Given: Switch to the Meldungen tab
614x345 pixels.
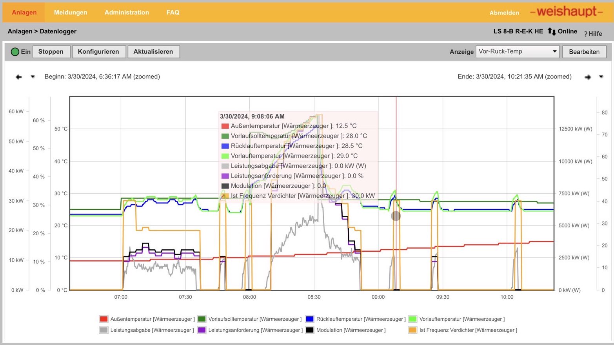Looking at the screenshot, I should point(71,13).
